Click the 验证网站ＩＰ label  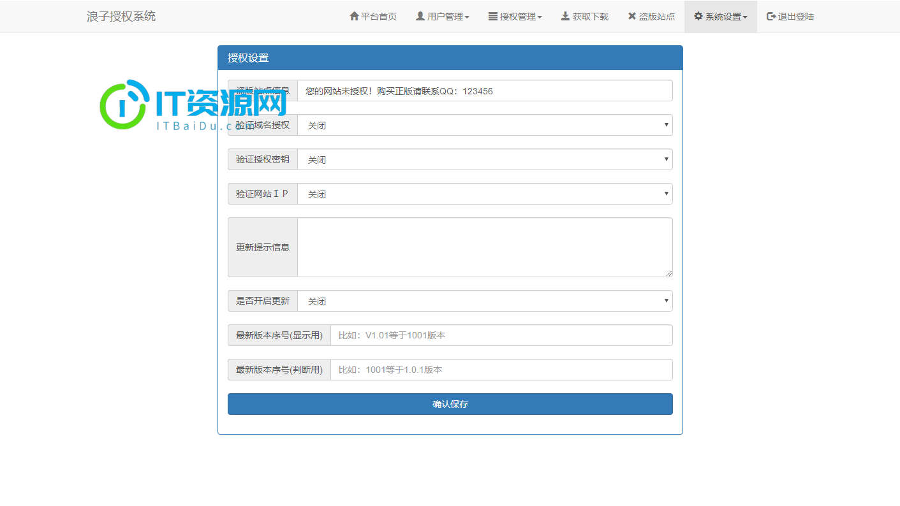pos(263,194)
